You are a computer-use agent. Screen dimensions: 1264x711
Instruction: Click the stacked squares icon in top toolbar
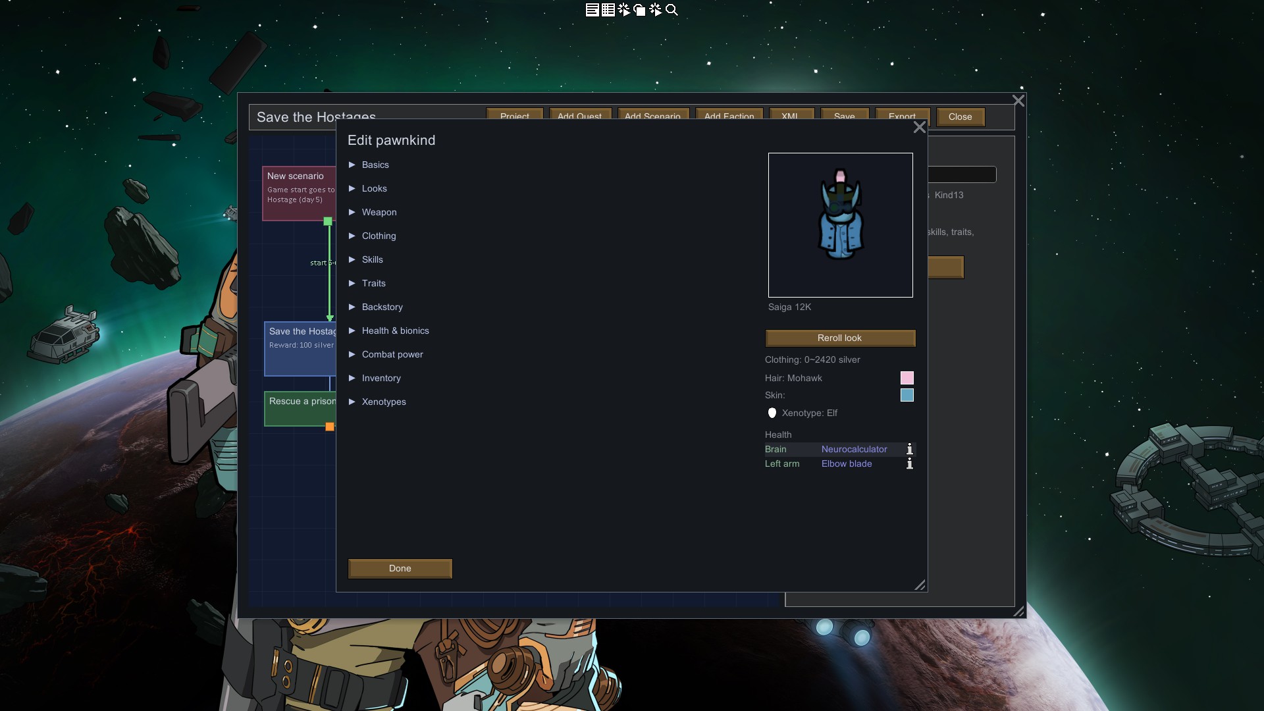click(639, 10)
